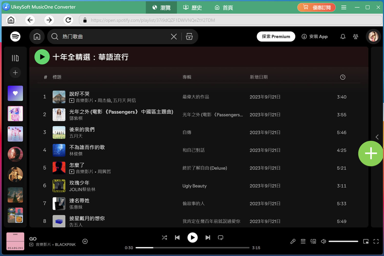
Task: Toggle repeat mode
Action: [x=220, y=238]
